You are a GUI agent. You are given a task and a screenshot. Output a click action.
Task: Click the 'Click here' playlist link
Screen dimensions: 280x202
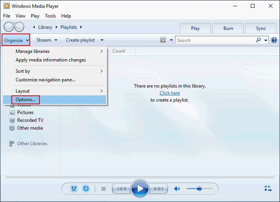(170, 93)
